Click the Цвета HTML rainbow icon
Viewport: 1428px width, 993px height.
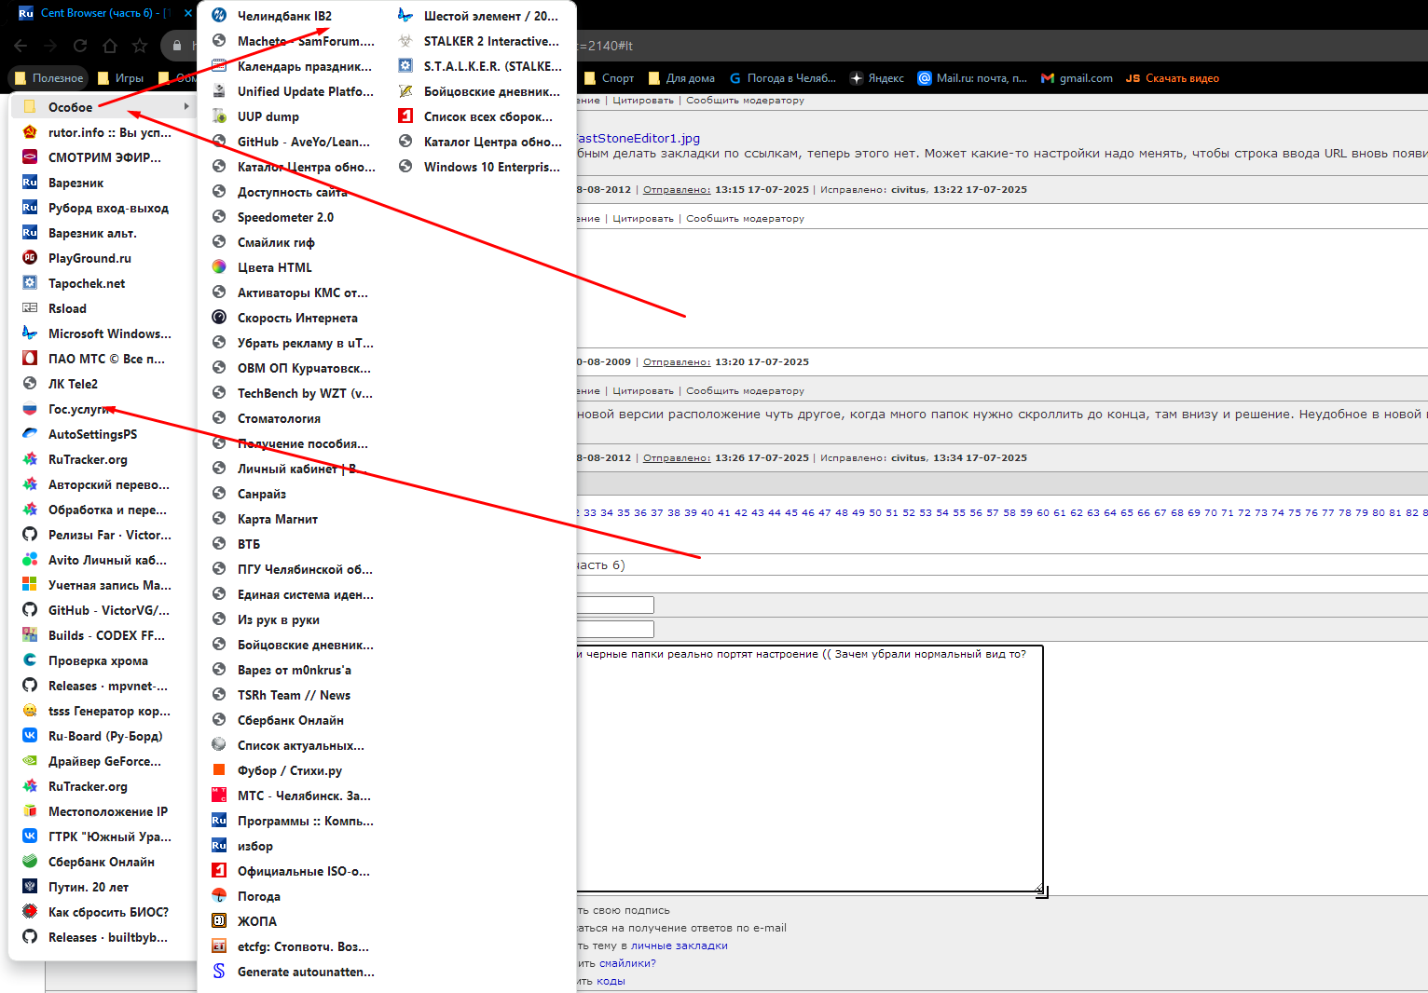[x=219, y=267]
